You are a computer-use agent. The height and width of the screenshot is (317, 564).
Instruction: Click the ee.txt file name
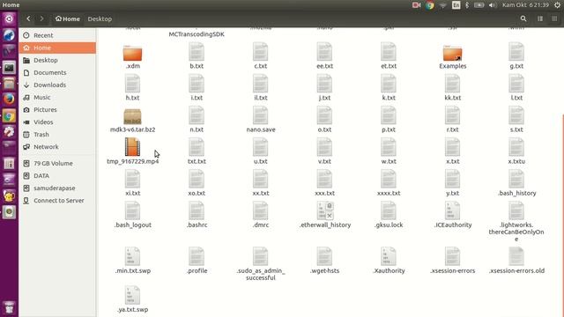tap(325, 66)
